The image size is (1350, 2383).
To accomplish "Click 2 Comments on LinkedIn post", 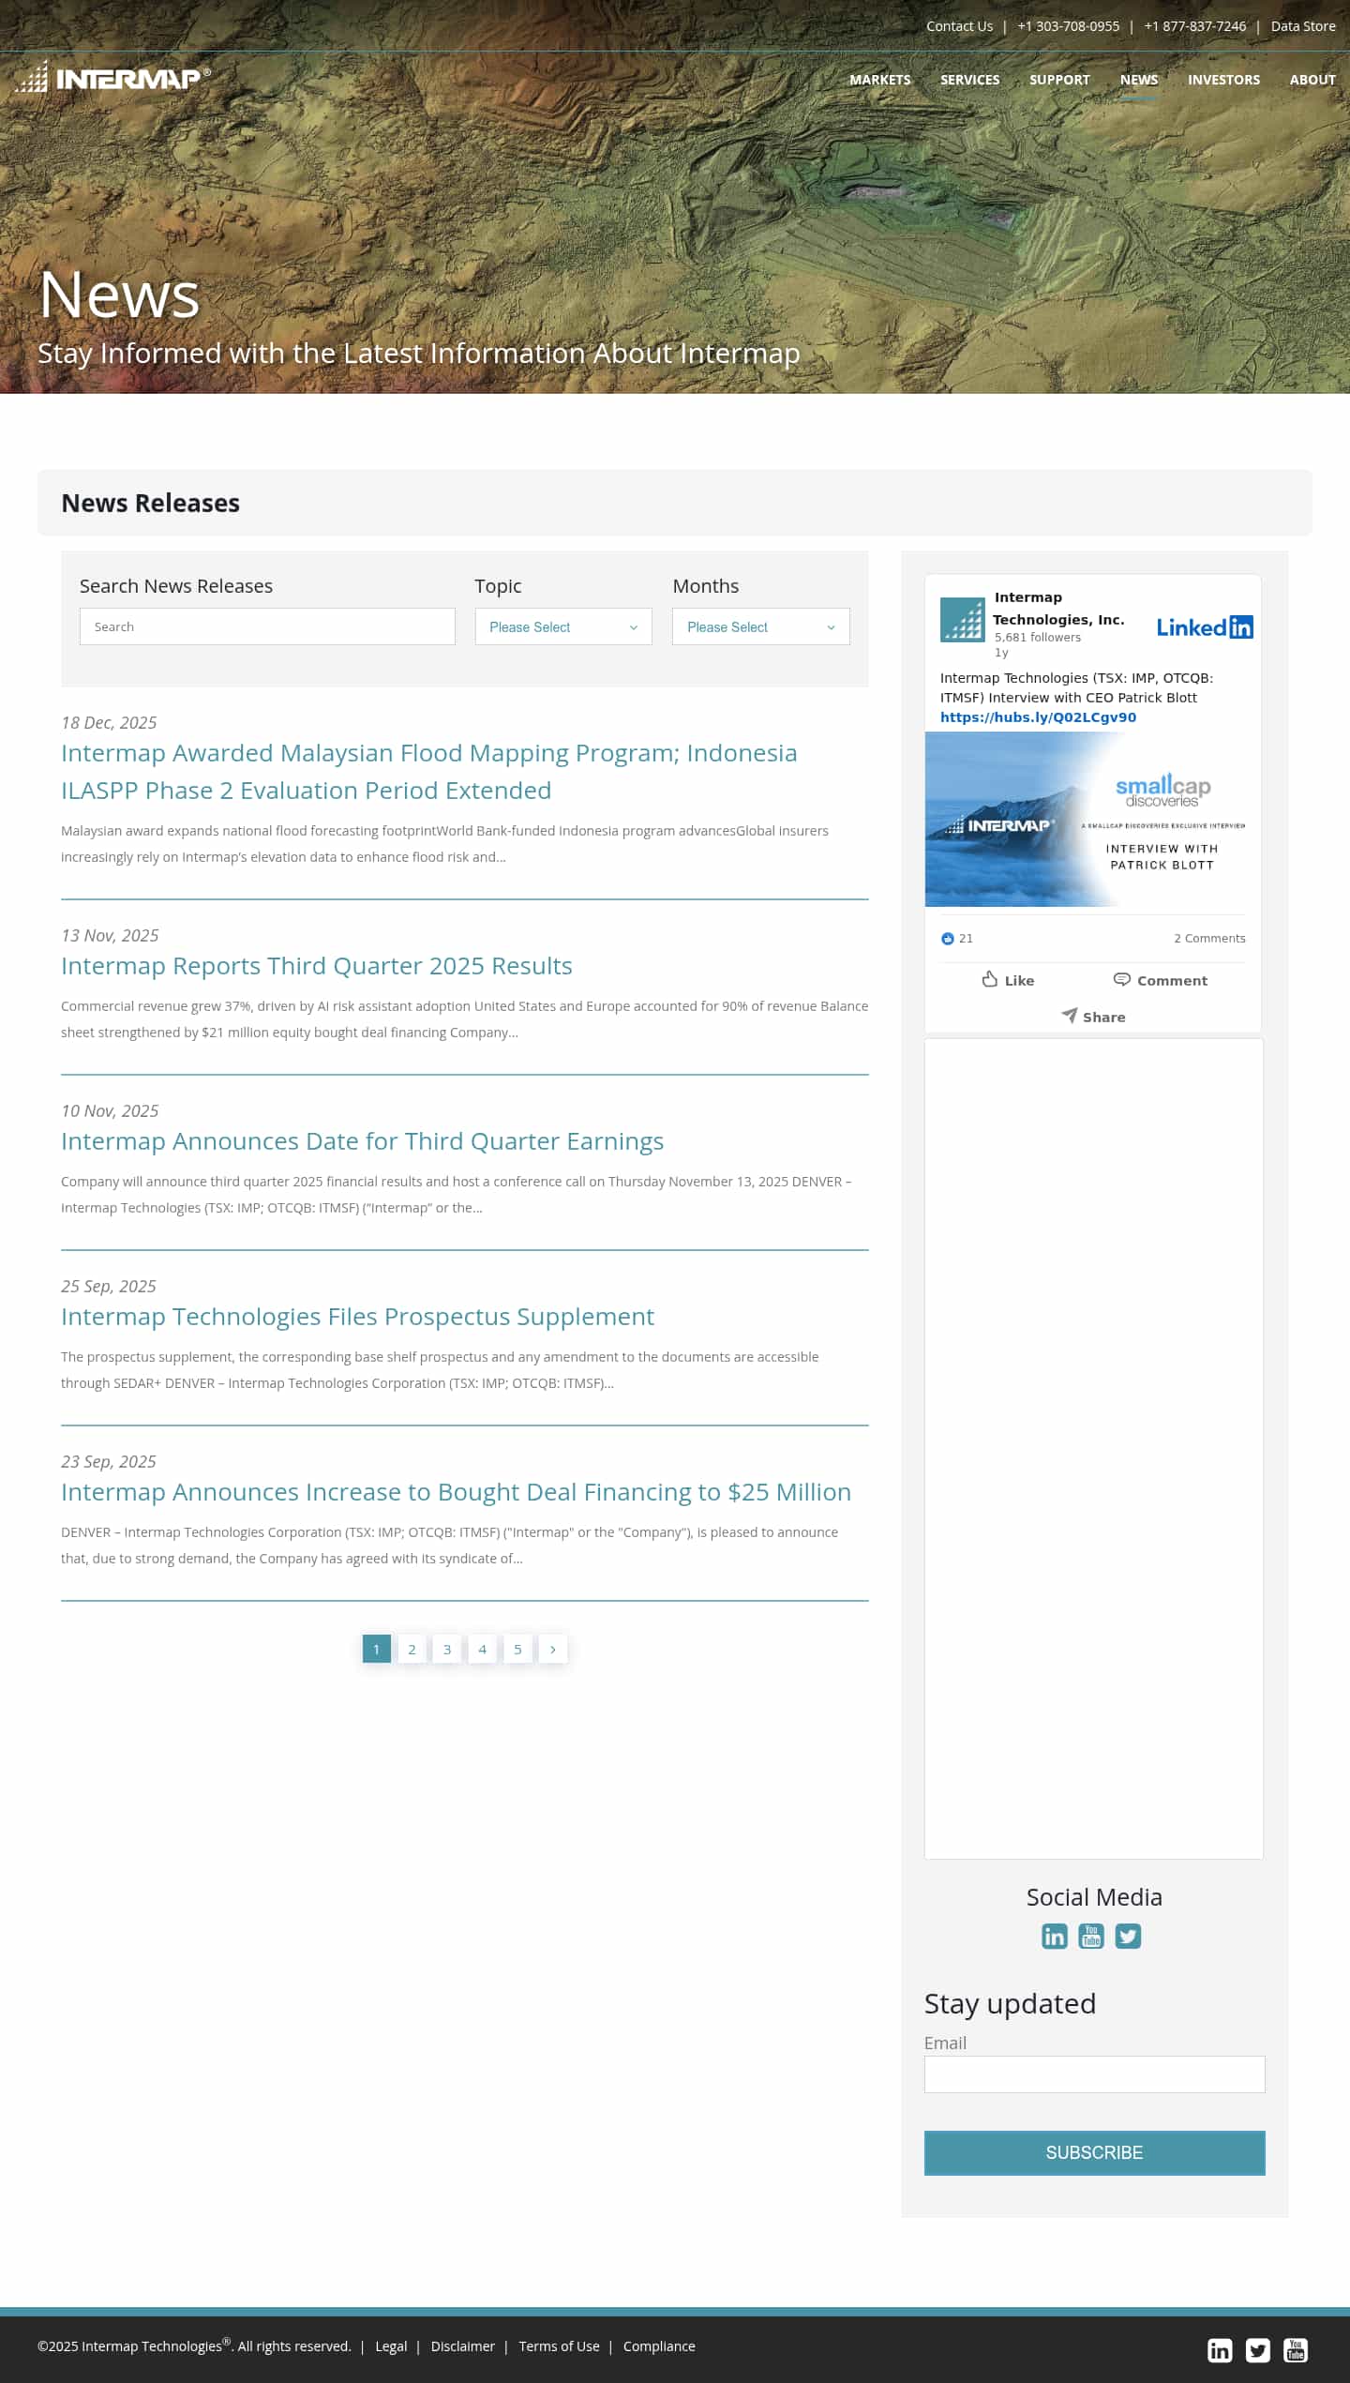I will [x=1209, y=939].
